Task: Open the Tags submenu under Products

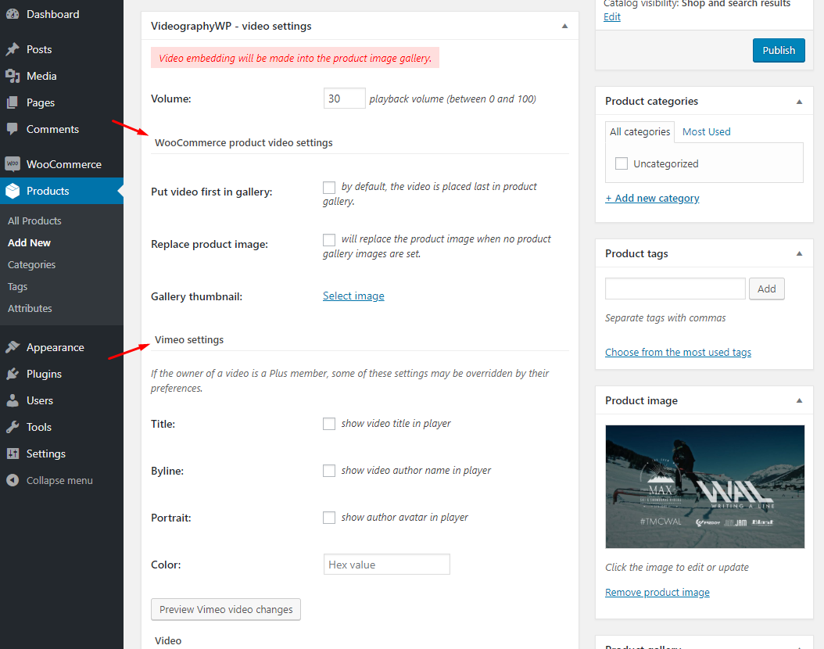Action: (17, 286)
